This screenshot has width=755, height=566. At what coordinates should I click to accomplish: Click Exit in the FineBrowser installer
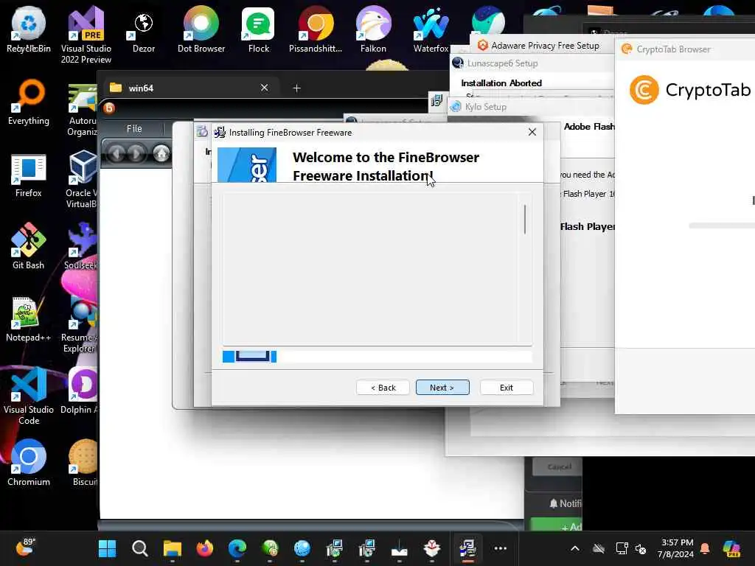pyautogui.click(x=507, y=388)
